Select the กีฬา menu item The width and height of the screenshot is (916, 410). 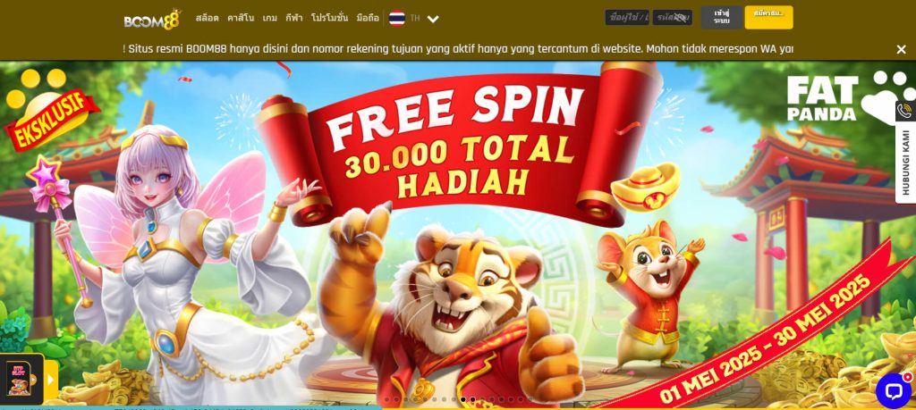pos(293,18)
